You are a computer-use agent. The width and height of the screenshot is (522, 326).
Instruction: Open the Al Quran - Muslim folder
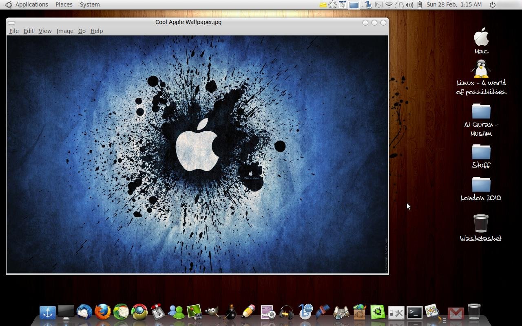click(x=481, y=120)
